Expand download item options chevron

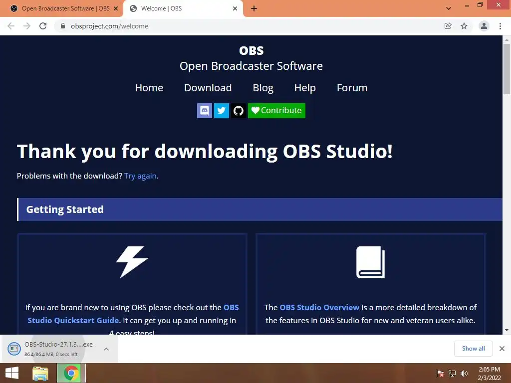106,349
